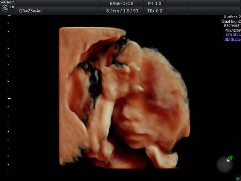Viewport: 241px width, 181px height.
Task: Click the MI 1.0 indicator
Action: click(155, 3)
